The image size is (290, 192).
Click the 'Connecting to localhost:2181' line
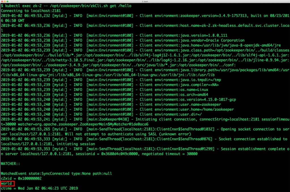coord(31,11)
